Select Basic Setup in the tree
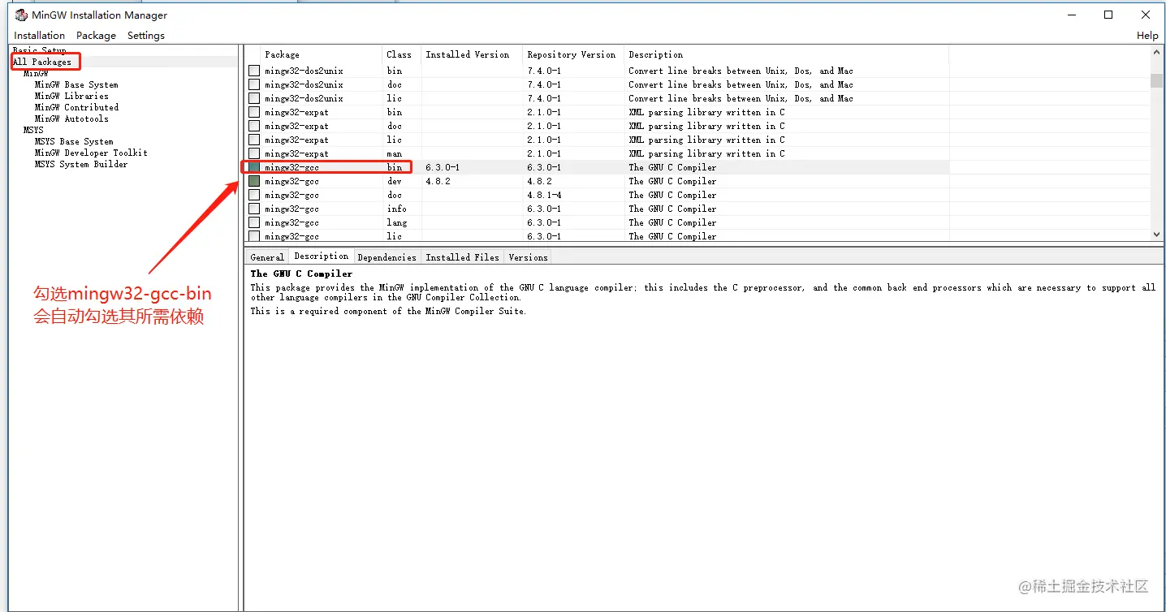The width and height of the screenshot is (1166, 612). click(39, 50)
